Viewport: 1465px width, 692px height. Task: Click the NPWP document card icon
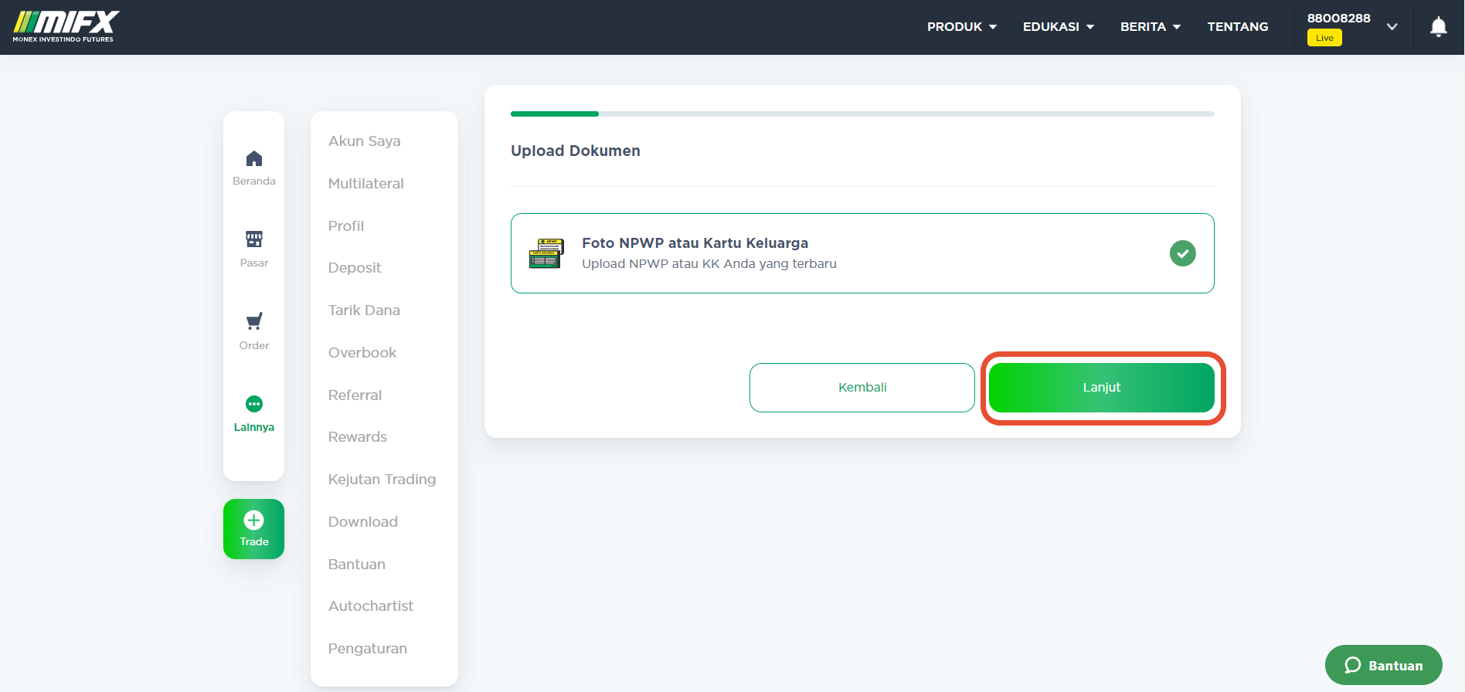coord(546,253)
